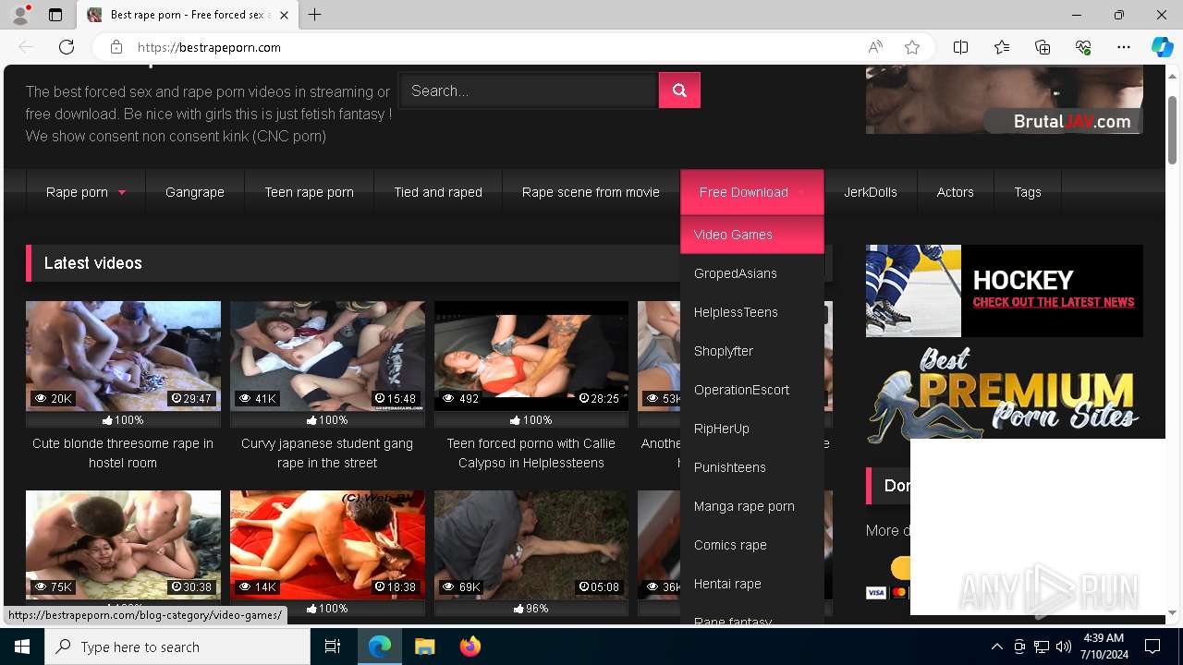Switch to Microsoft Edge in the taskbar
Image resolution: width=1183 pixels, height=665 pixels.
click(x=380, y=647)
